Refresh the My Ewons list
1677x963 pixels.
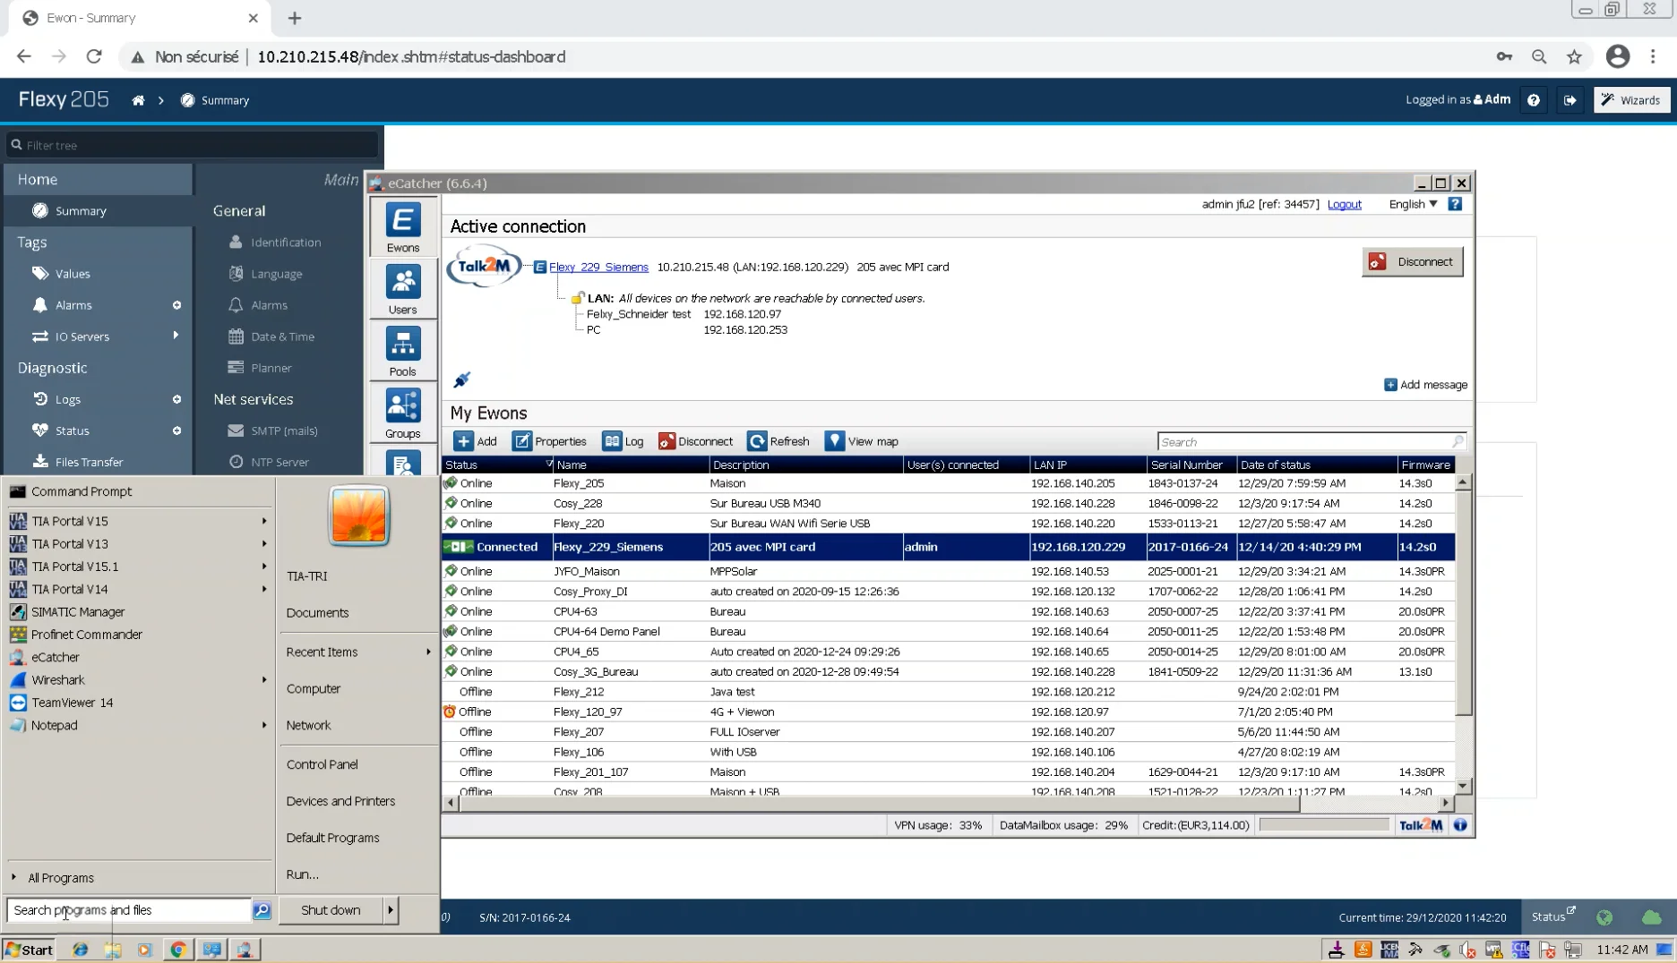(778, 441)
